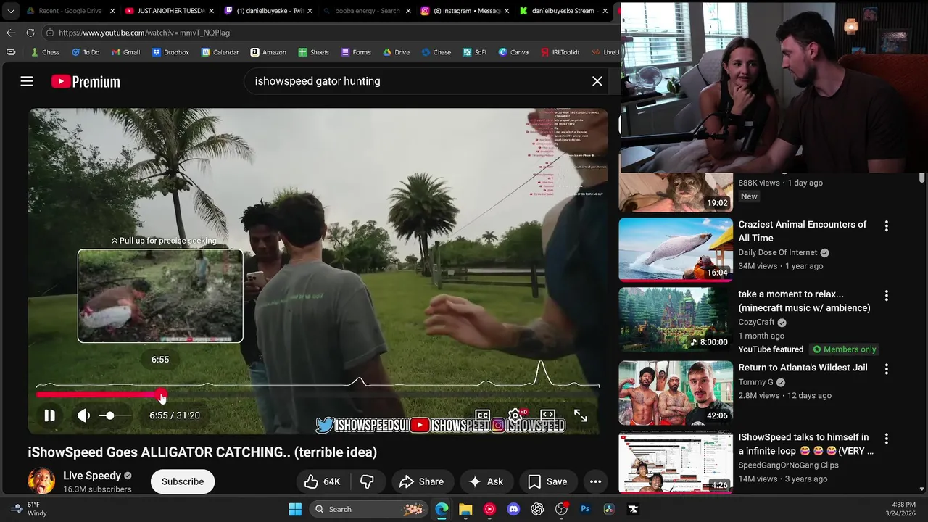Click the YouTube Premium logo
Screen dimensions: 928x522
coord(86,82)
